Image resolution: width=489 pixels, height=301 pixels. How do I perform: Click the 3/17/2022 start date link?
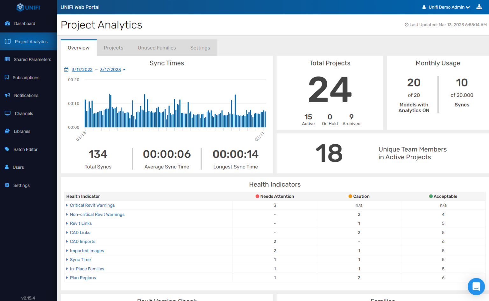tap(82, 69)
